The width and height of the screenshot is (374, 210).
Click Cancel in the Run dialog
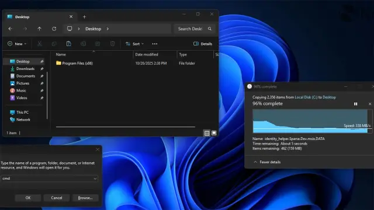[57, 198]
